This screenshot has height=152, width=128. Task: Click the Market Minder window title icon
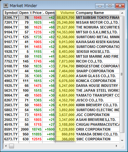coord(6,6)
